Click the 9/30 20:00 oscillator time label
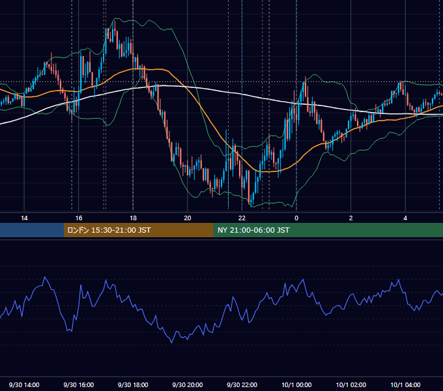 click(x=188, y=384)
